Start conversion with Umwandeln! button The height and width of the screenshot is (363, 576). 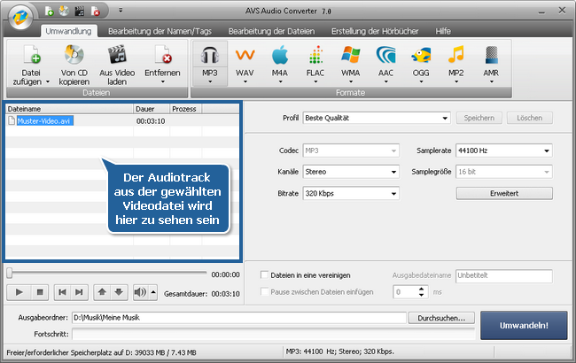[x=524, y=325]
